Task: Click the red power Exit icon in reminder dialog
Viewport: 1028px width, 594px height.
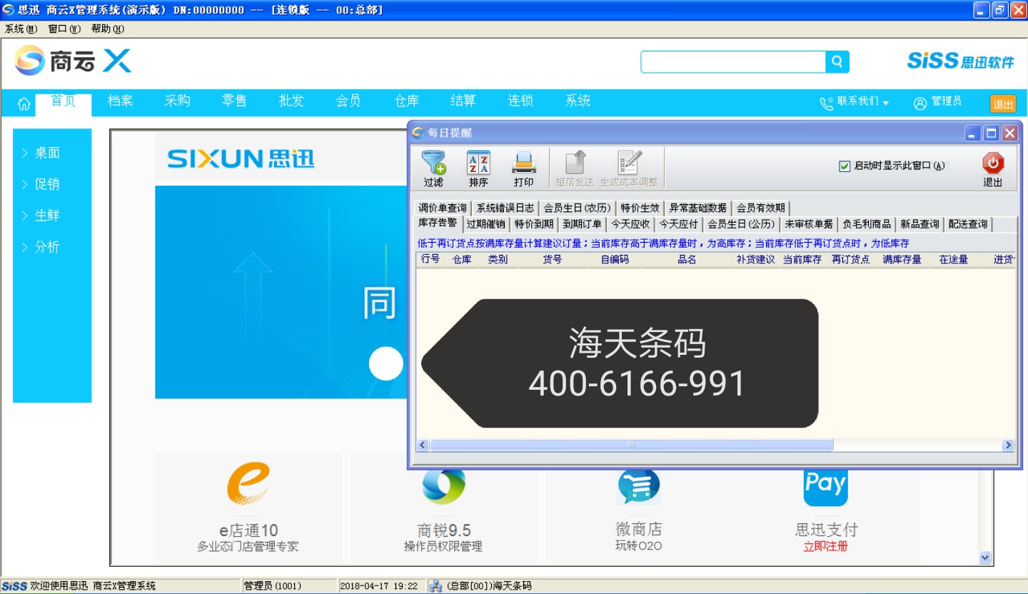Action: point(992,163)
